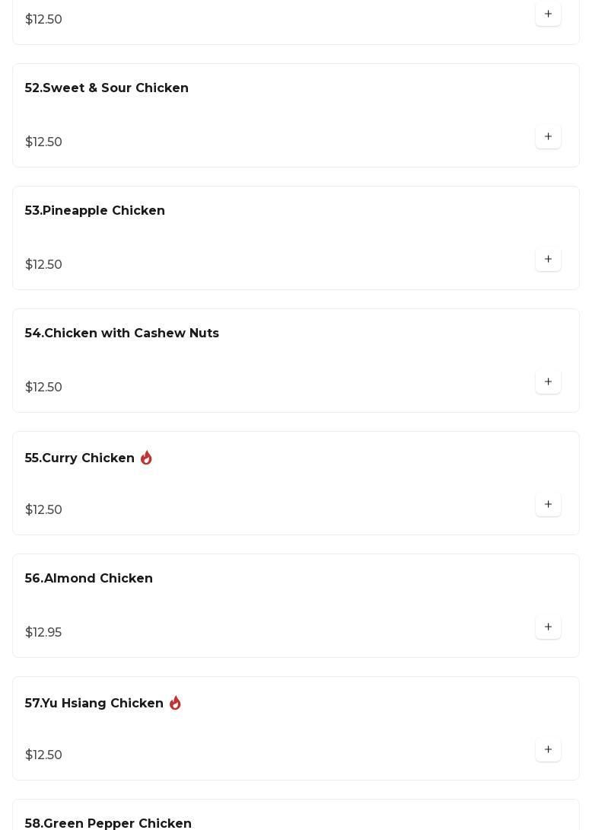Select the 57.Yu Hsiang Chicken title
This screenshot has height=830, width=592.
click(x=94, y=704)
